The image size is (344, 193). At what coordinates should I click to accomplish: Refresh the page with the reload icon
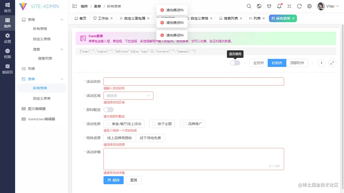point(299,6)
